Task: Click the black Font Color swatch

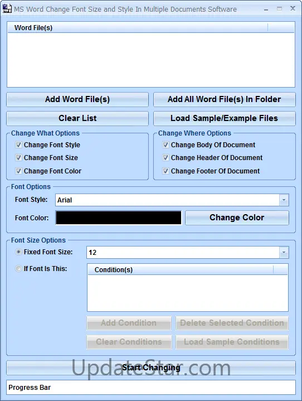Action: (119, 218)
